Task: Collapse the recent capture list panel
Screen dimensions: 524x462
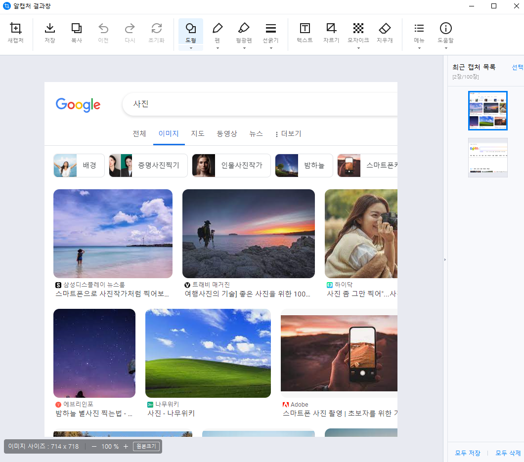Action: pyautogui.click(x=445, y=259)
